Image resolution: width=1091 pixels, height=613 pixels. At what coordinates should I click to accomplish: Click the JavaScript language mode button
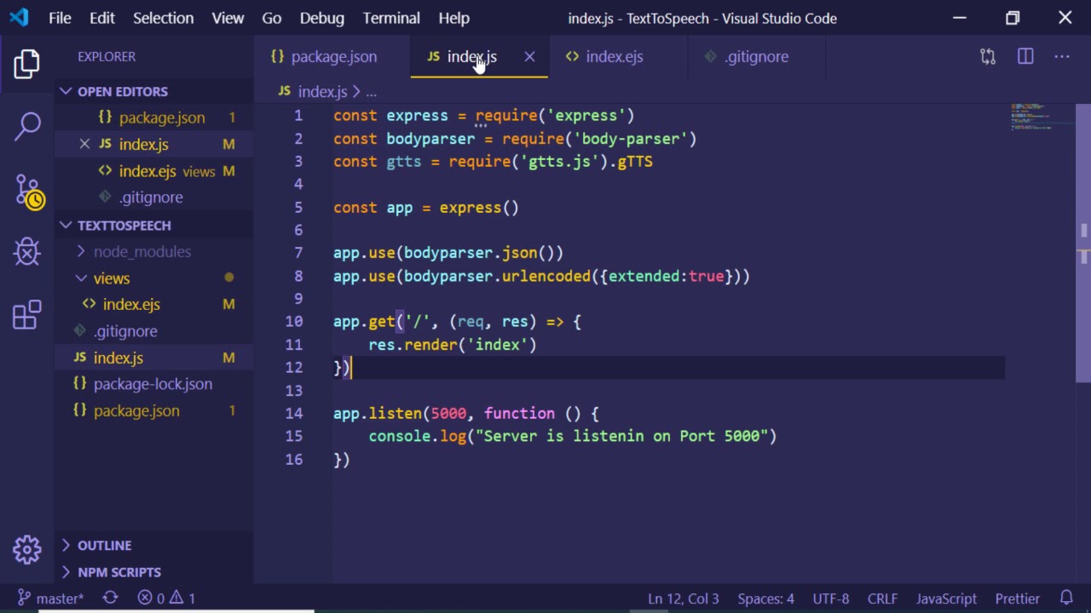tap(946, 599)
